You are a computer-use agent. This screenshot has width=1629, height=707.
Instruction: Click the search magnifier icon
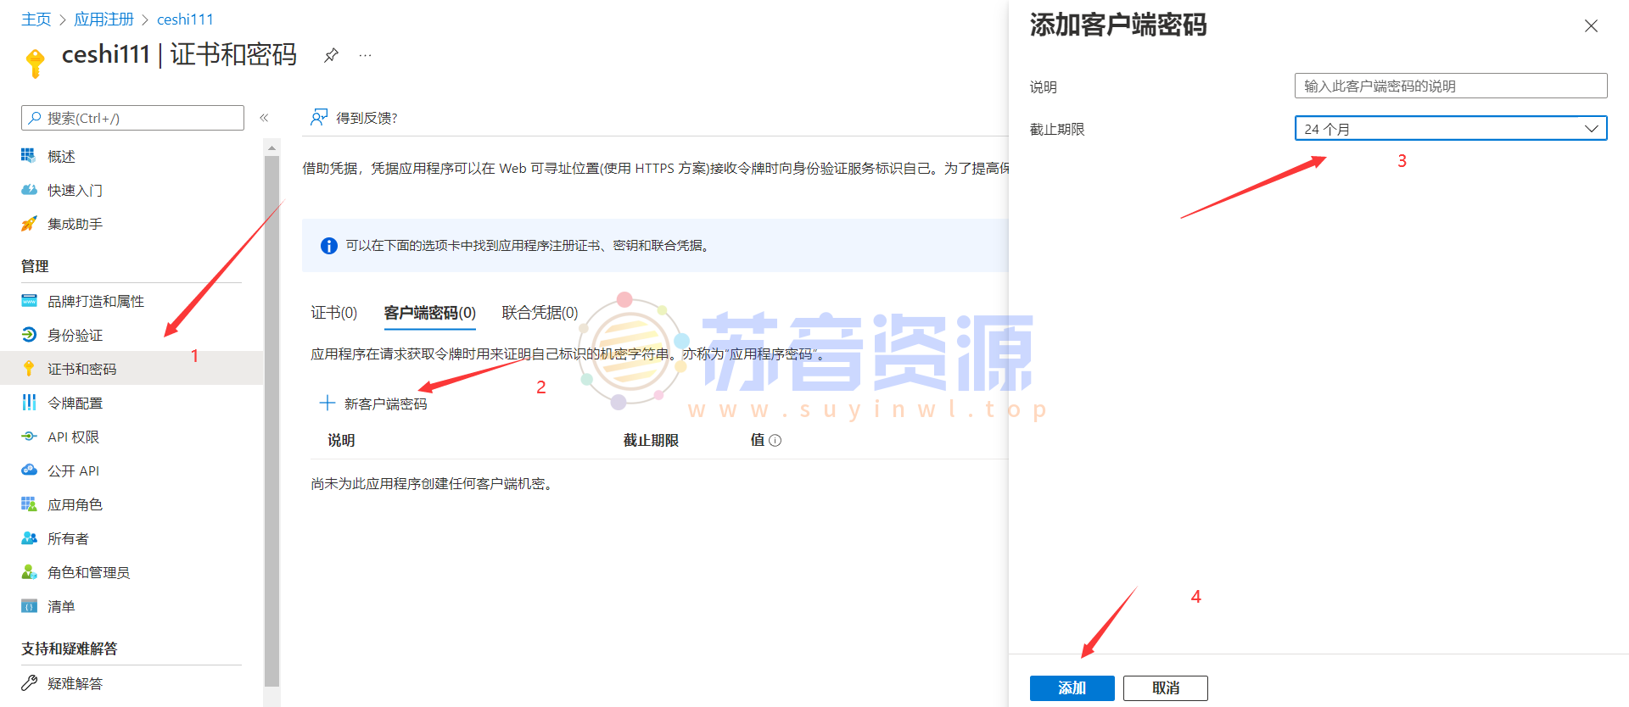pos(35,118)
